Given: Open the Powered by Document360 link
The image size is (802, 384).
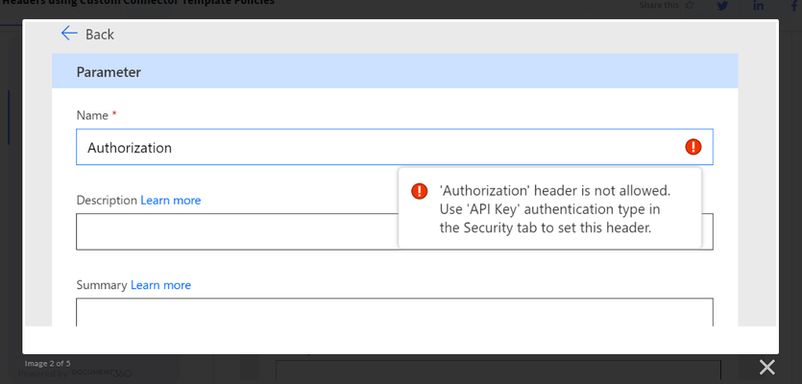Looking at the screenshot, I should click(x=75, y=373).
